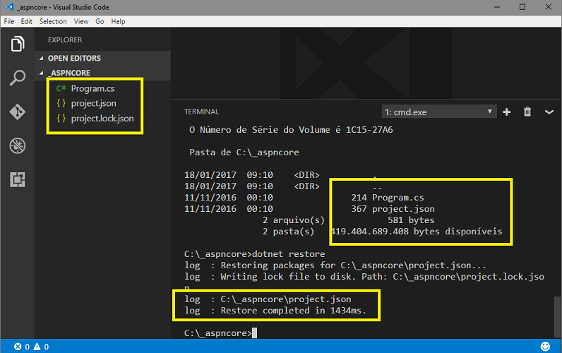562x353 pixels.
Task: Open the File menu
Action: pos(9,21)
